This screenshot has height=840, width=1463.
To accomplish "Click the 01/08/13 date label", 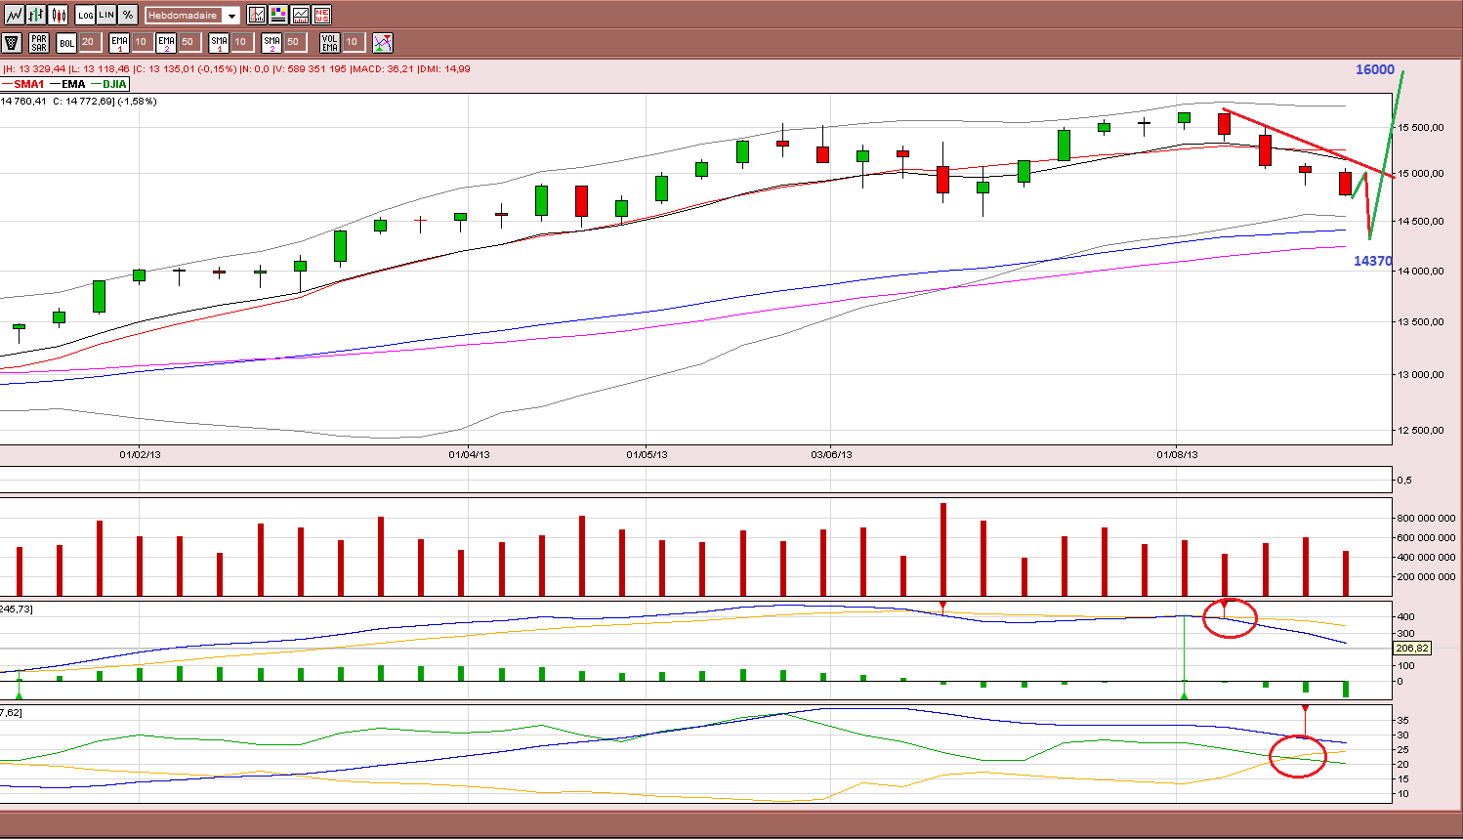I will pyautogui.click(x=1177, y=455).
